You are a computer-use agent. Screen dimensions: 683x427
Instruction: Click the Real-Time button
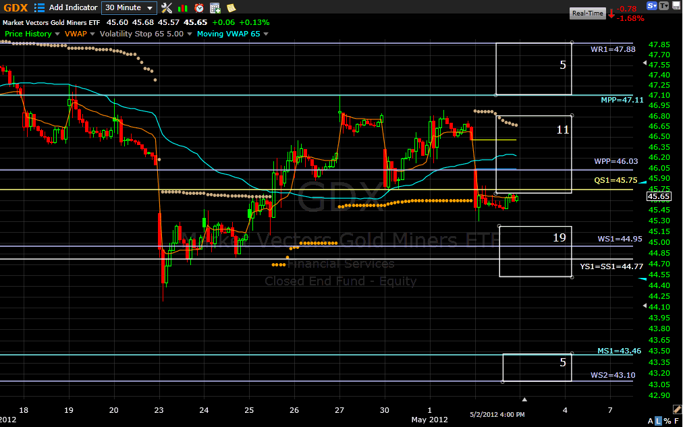588,13
